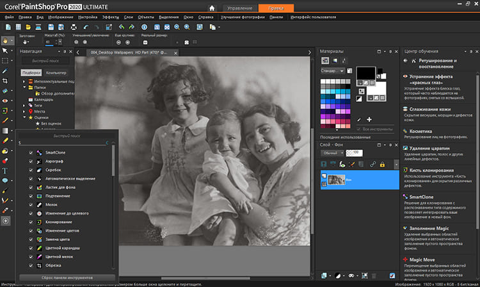Select the Red Eye tool
The width and height of the screenshot is (480, 287).
[x=5, y=101]
